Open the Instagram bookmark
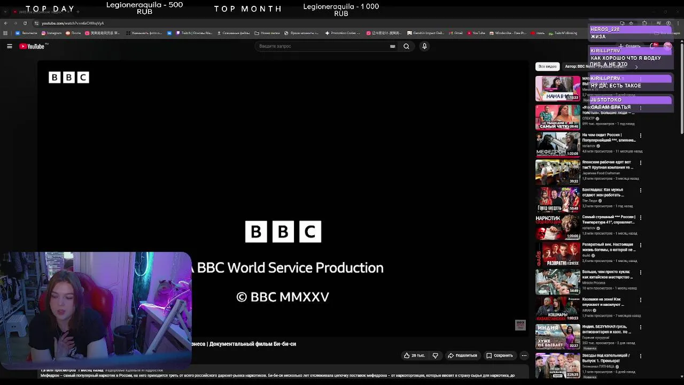Image resolution: width=684 pixels, height=385 pixels. pyautogui.click(x=51, y=33)
